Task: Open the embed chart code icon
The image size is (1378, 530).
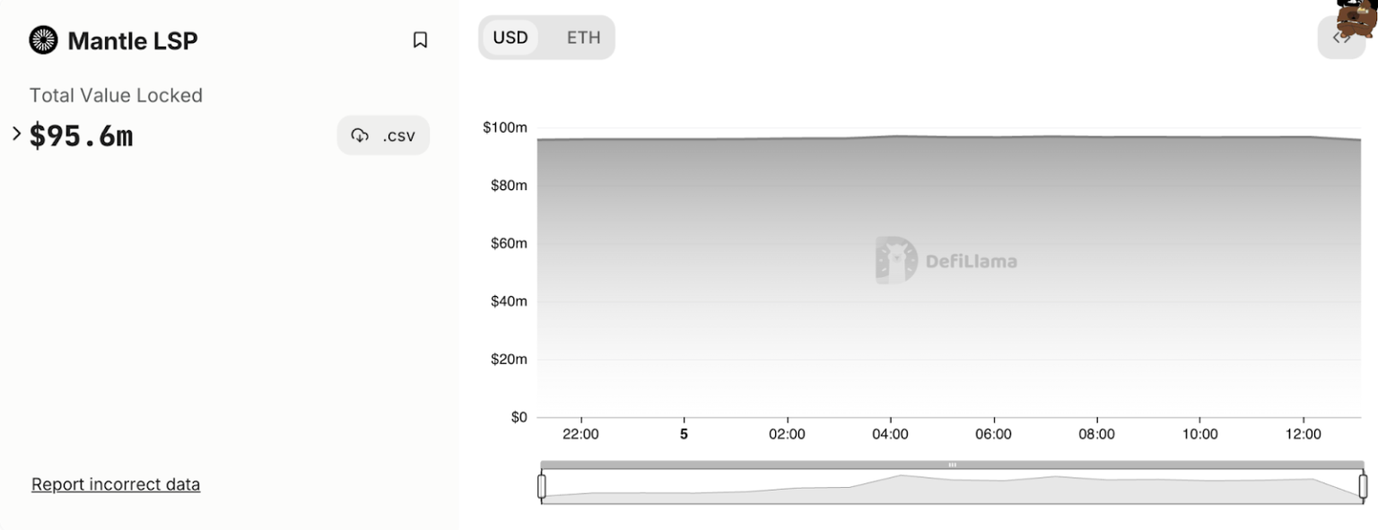Action: 1340,39
